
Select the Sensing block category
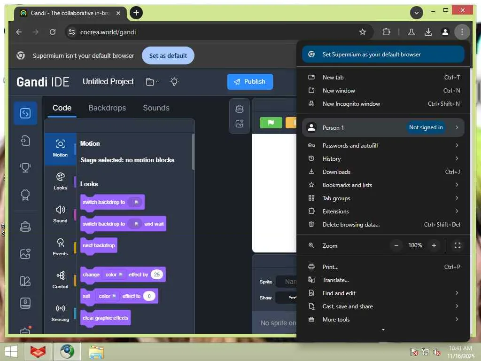60,313
